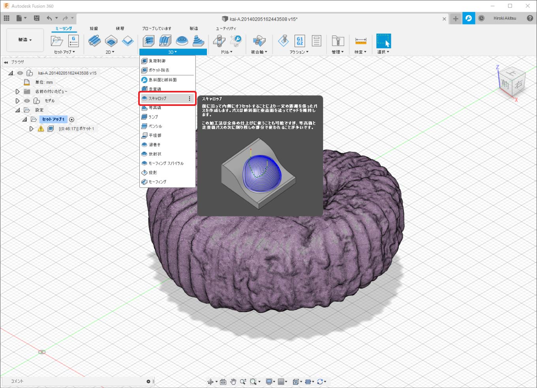The image size is (537, 388).
Task: Select the 2D adaptive clearing icon
Action: pos(94,41)
